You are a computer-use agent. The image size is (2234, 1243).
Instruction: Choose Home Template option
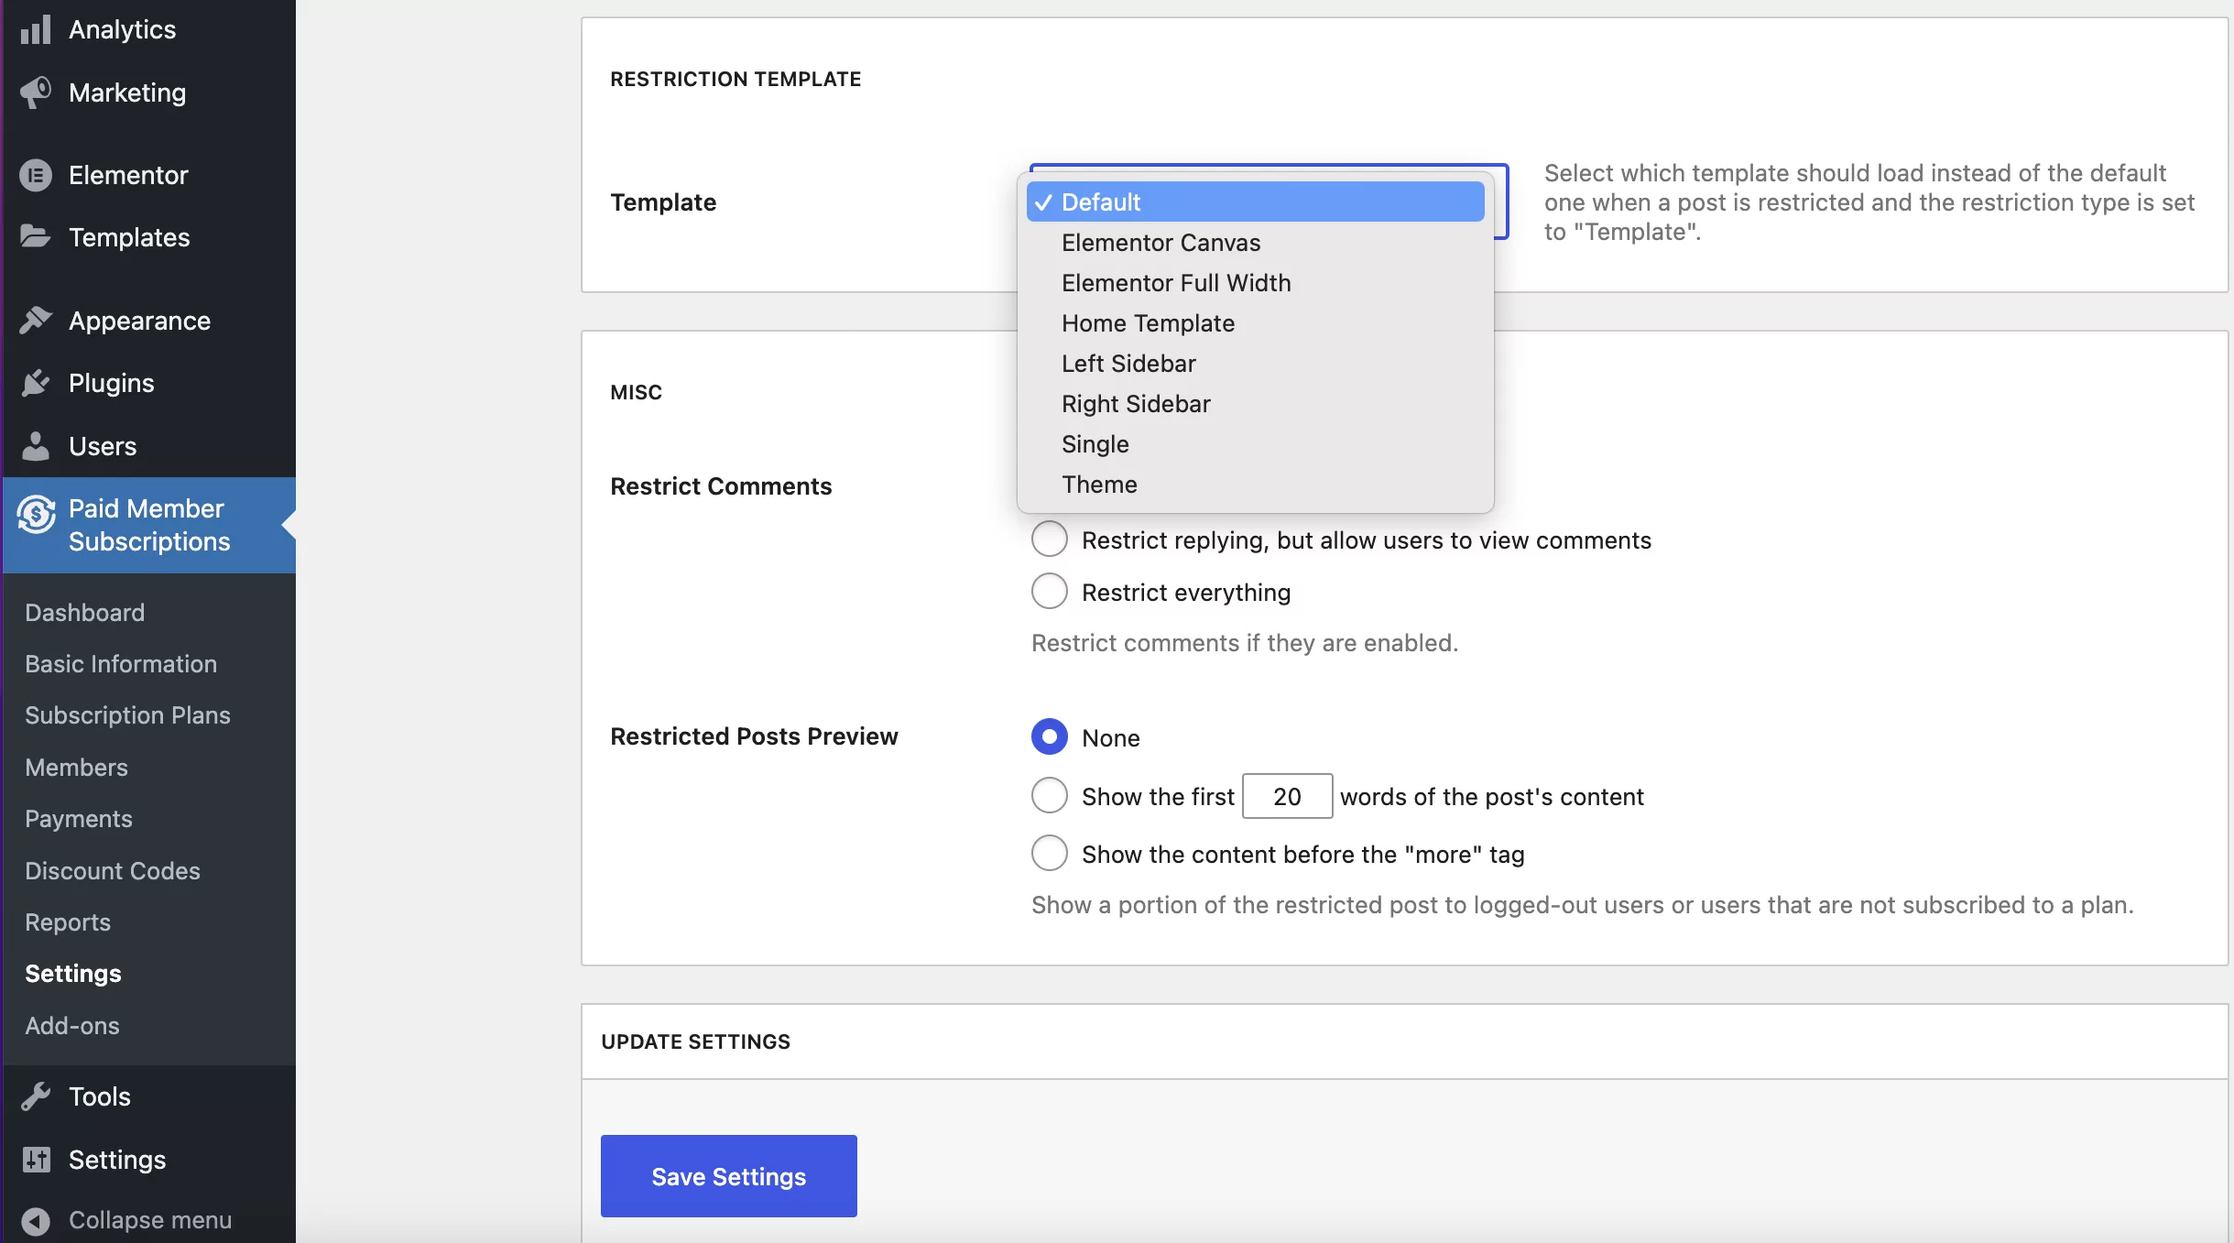point(1256,323)
